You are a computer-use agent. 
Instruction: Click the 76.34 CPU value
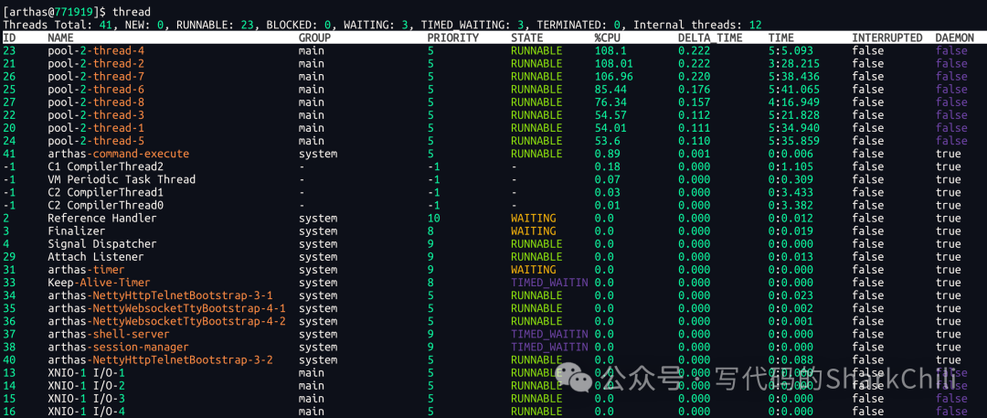(x=610, y=102)
